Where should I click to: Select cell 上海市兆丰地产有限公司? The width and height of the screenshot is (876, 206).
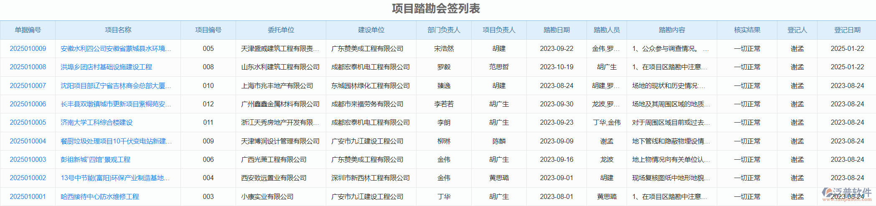tap(277, 86)
